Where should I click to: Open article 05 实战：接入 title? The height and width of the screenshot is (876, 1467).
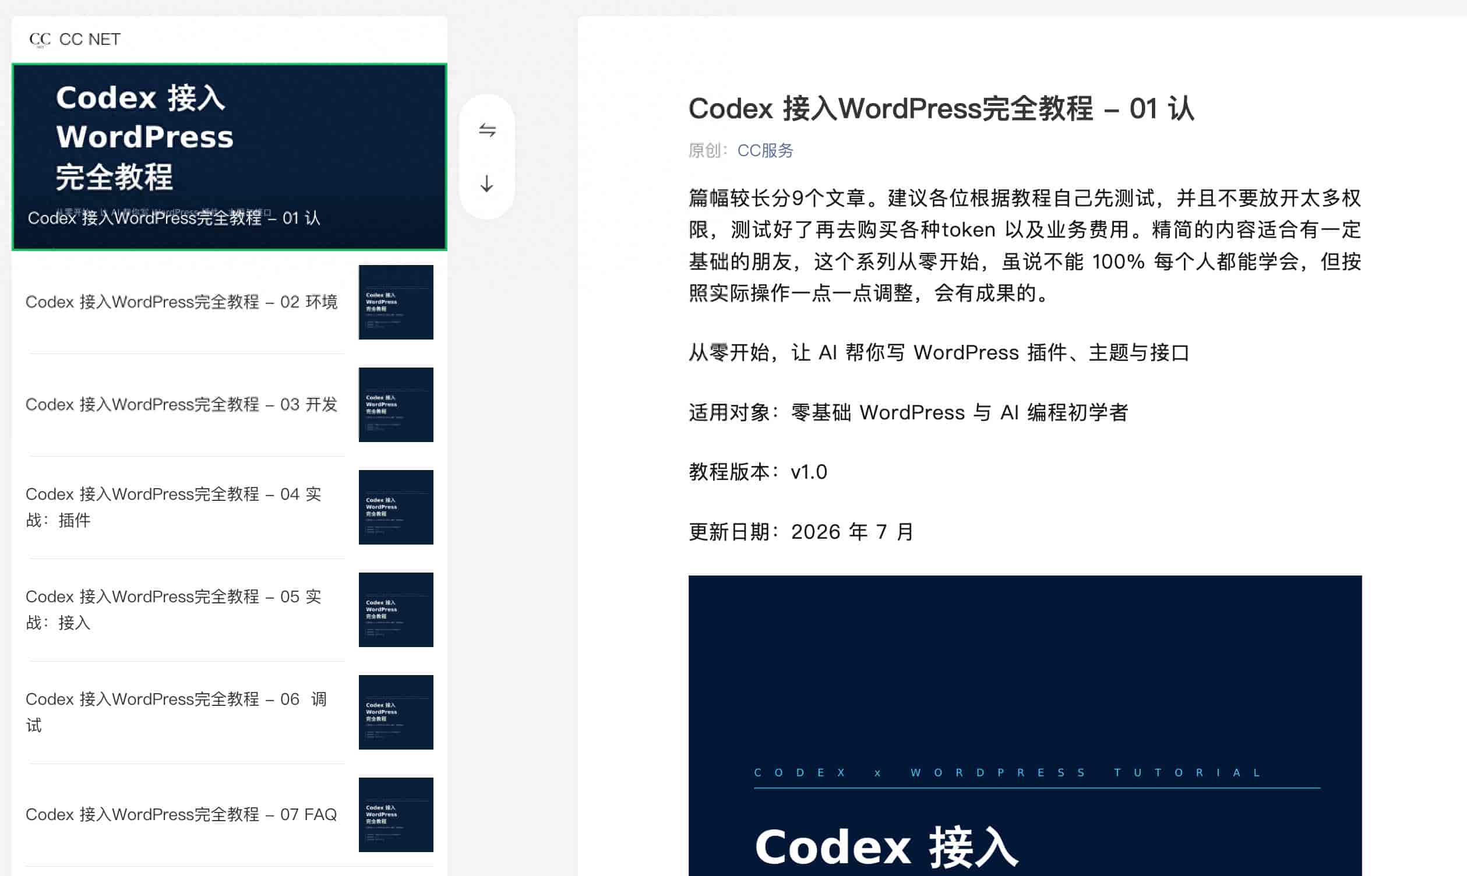coord(174,610)
